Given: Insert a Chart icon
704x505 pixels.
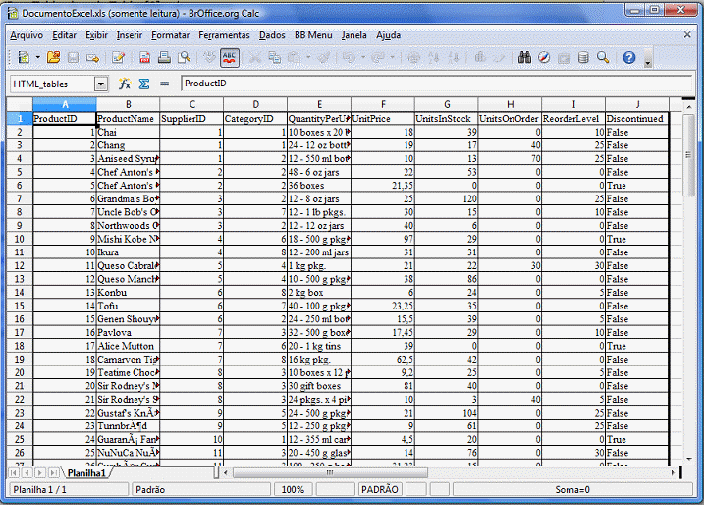Looking at the screenshot, I should 480,58.
